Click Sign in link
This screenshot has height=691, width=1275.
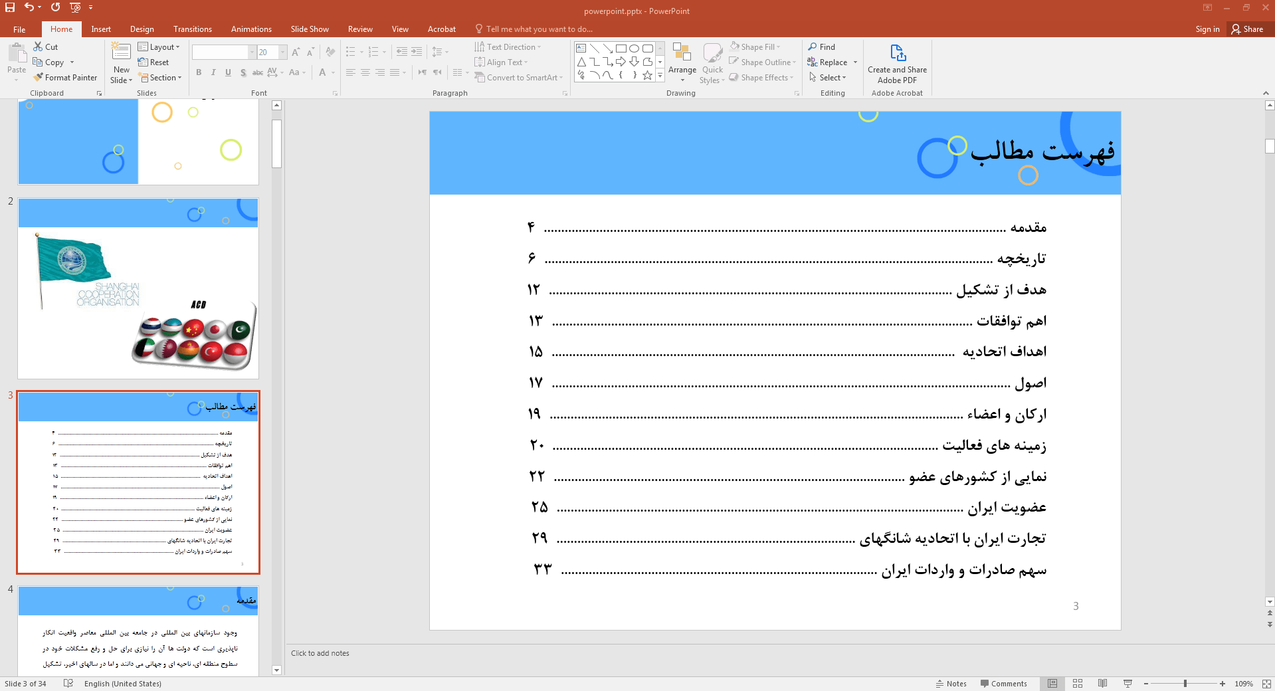[1207, 29]
